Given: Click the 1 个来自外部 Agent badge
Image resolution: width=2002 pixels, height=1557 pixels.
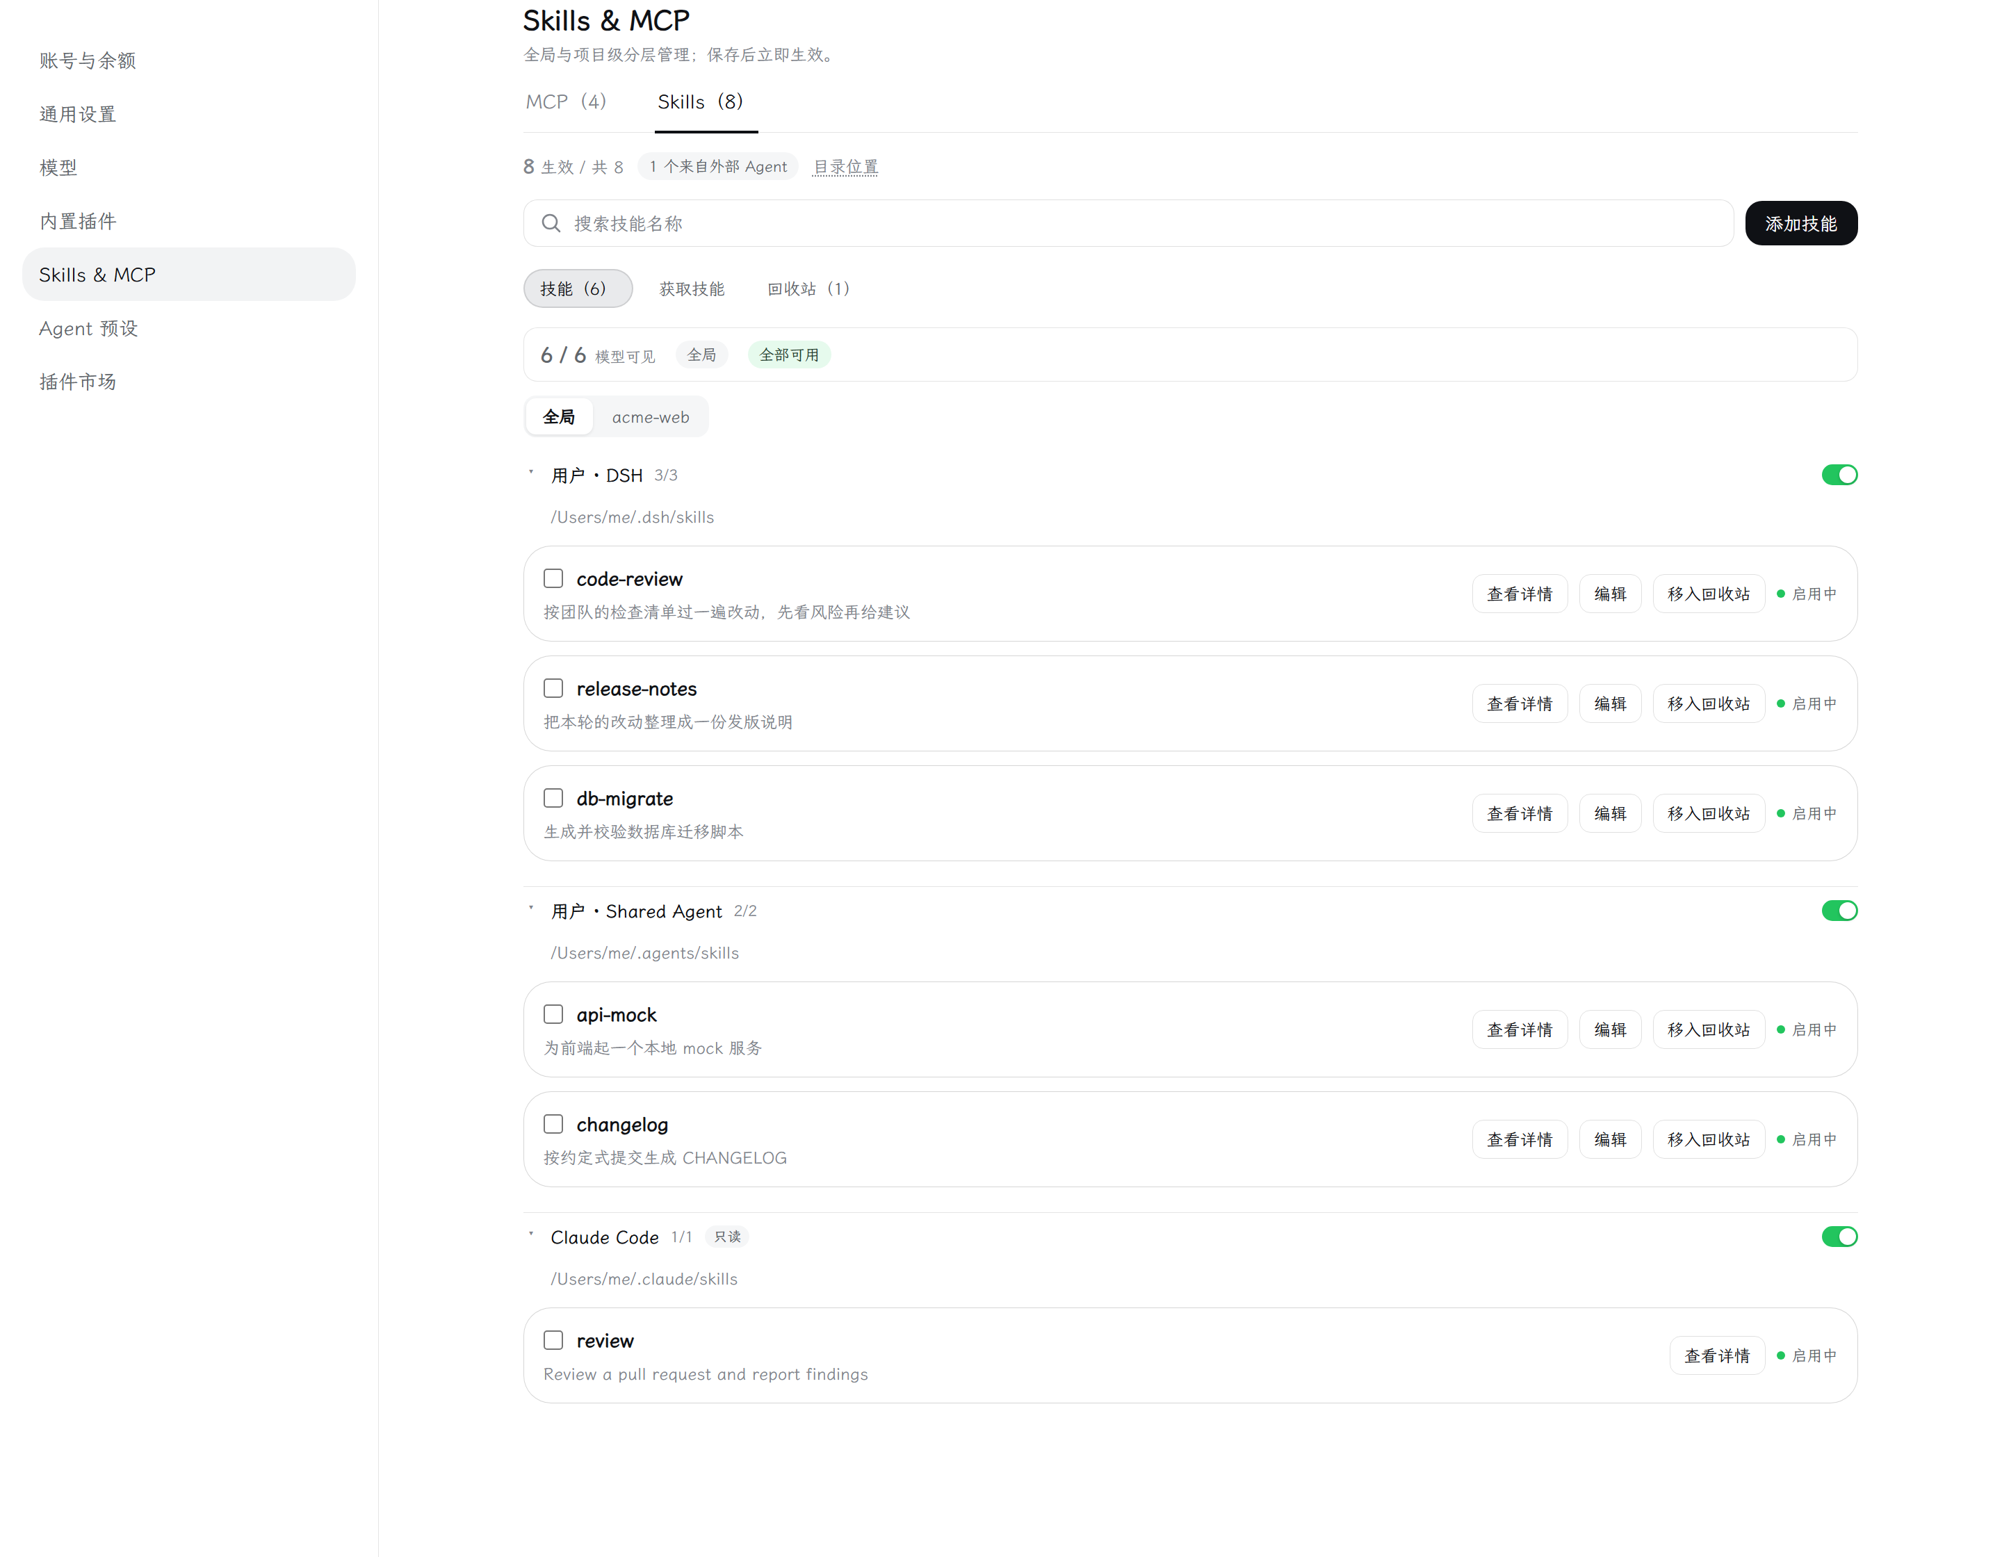Looking at the screenshot, I should (x=718, y=167).
